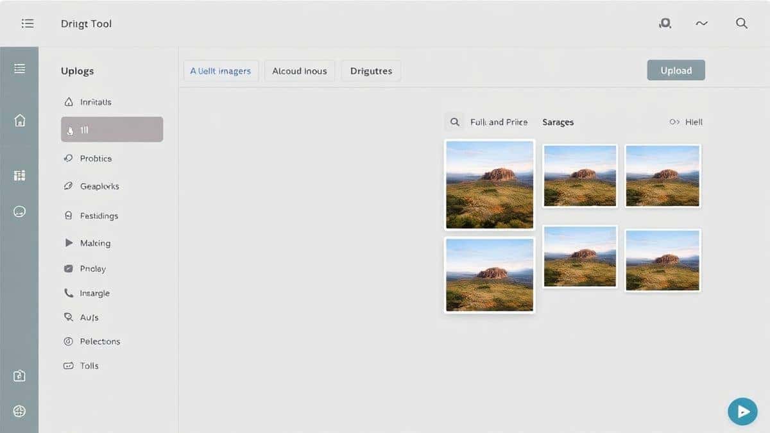Open the grid icon in the left rail

click(19, 175)
